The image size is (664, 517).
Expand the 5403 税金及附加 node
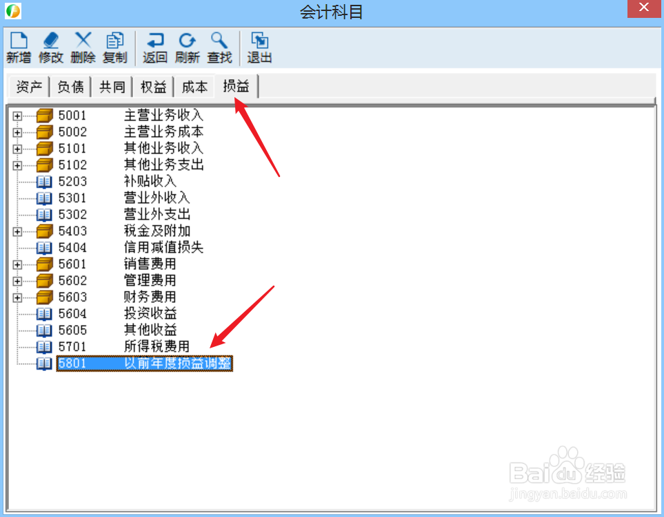point(17,232)
